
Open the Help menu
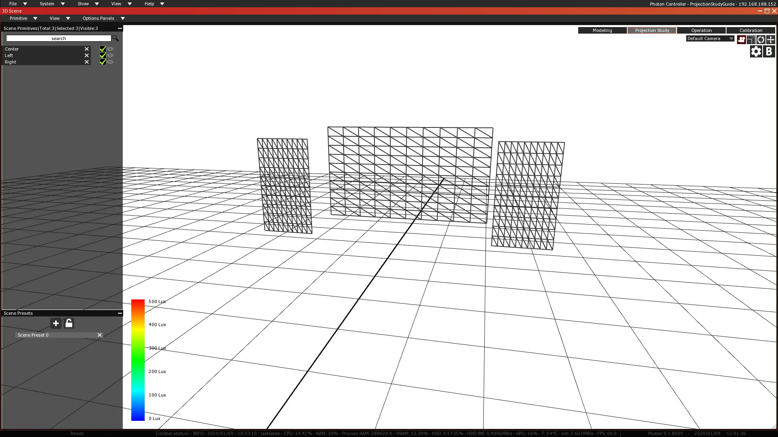pos(149,4)
